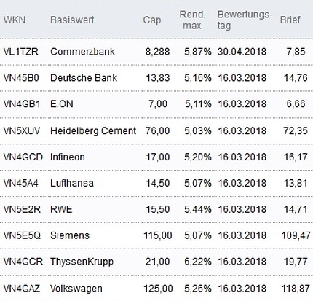
Task: Open WKN VN45B0 link
Action: click(x=21, y=78)
